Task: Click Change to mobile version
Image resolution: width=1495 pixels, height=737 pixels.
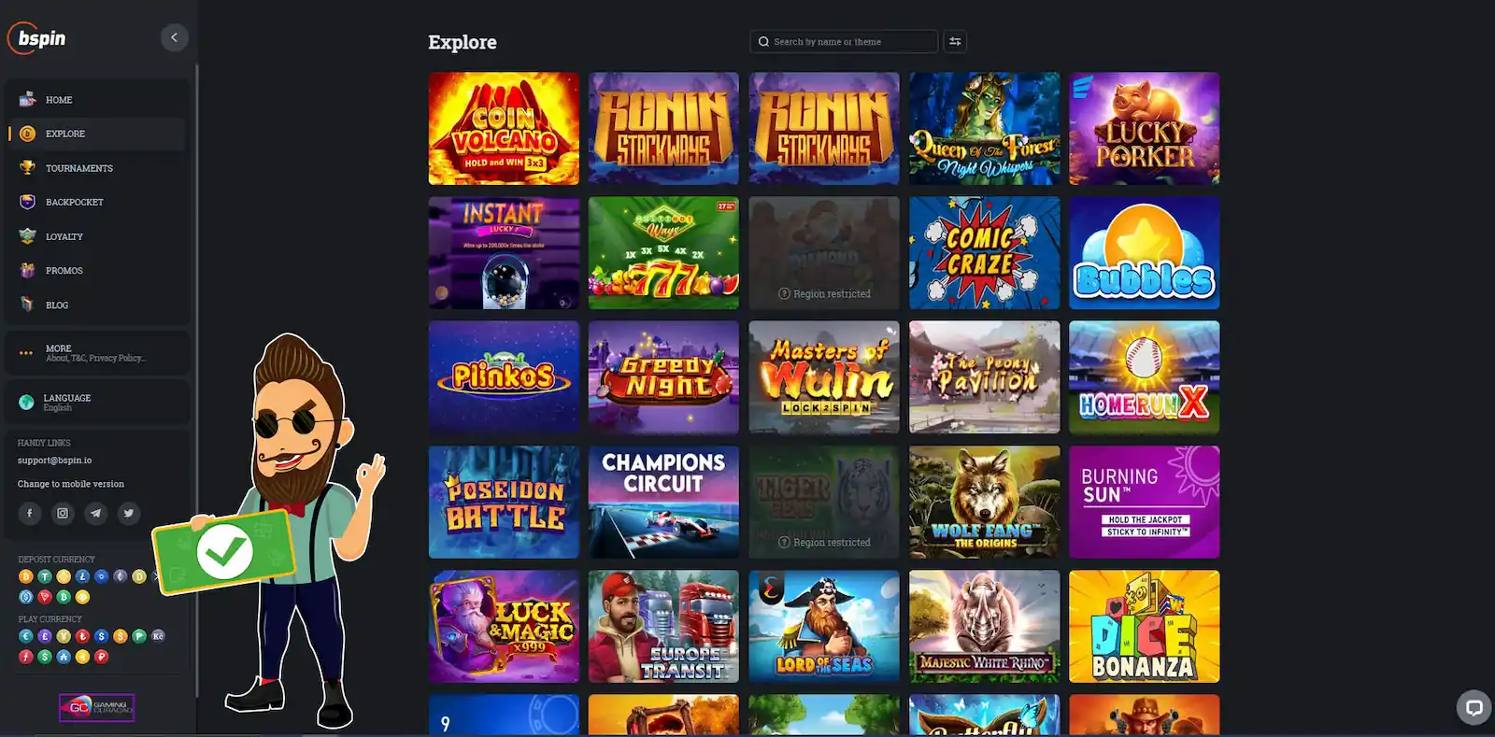Action: (70, 484)
